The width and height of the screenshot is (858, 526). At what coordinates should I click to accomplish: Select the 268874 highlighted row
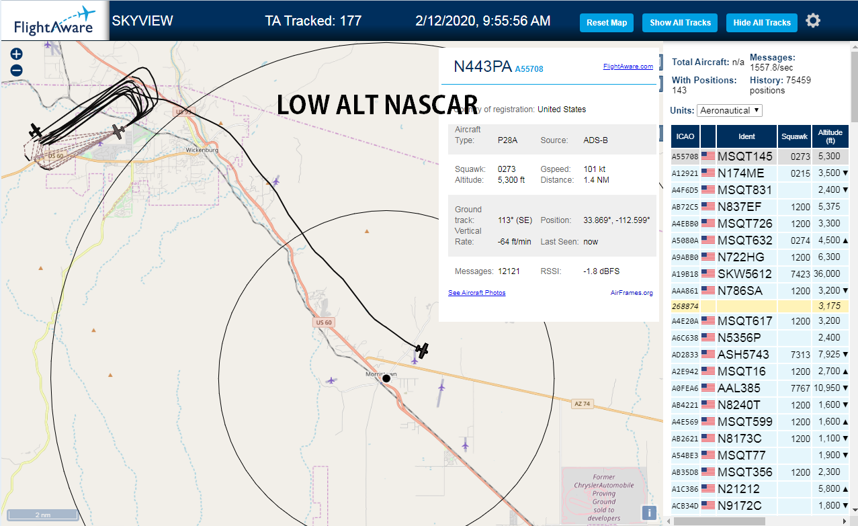(x=760, y=306)
